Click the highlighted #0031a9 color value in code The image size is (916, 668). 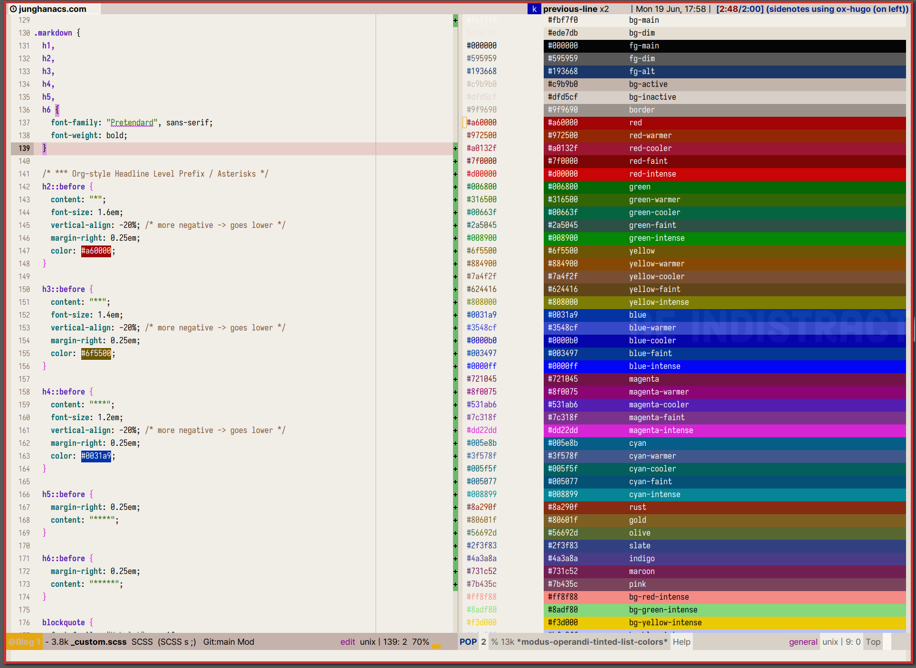[96, 456]
